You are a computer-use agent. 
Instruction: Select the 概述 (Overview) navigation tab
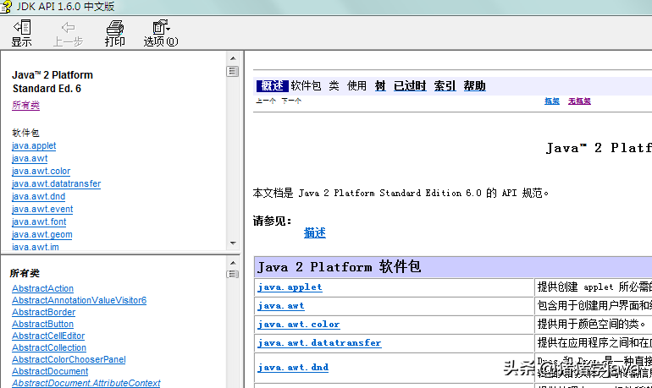[x=273, y=86]
